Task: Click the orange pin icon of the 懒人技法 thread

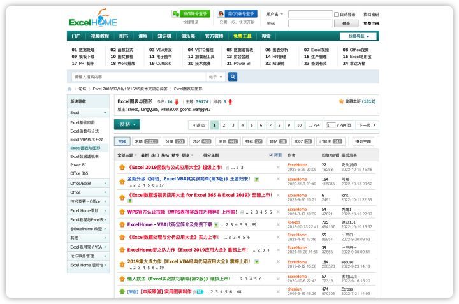Action: pos(122,279)
